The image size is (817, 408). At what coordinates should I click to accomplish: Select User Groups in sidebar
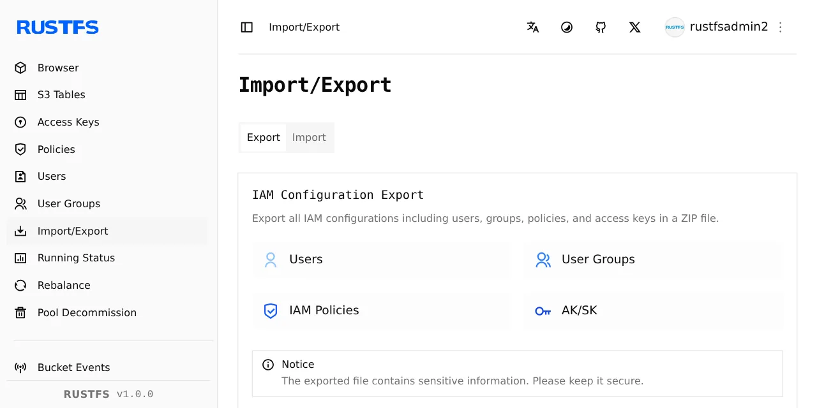[x=107, y=204]
